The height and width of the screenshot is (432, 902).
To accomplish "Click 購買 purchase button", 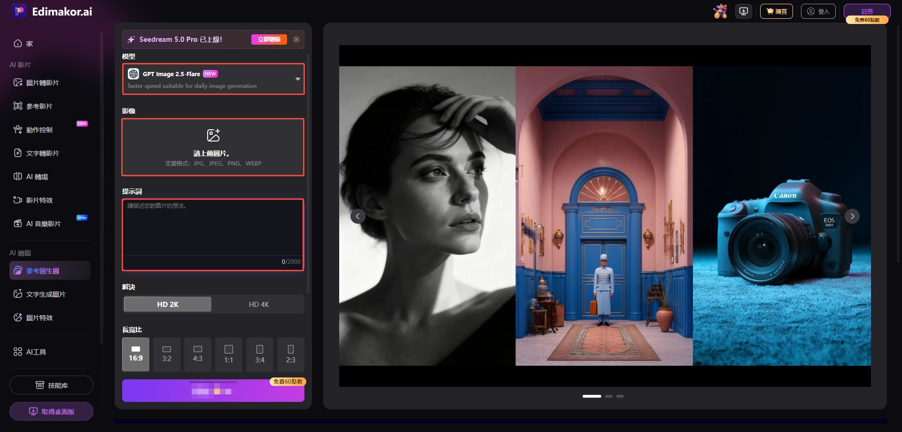I will [x=777, y=11].
